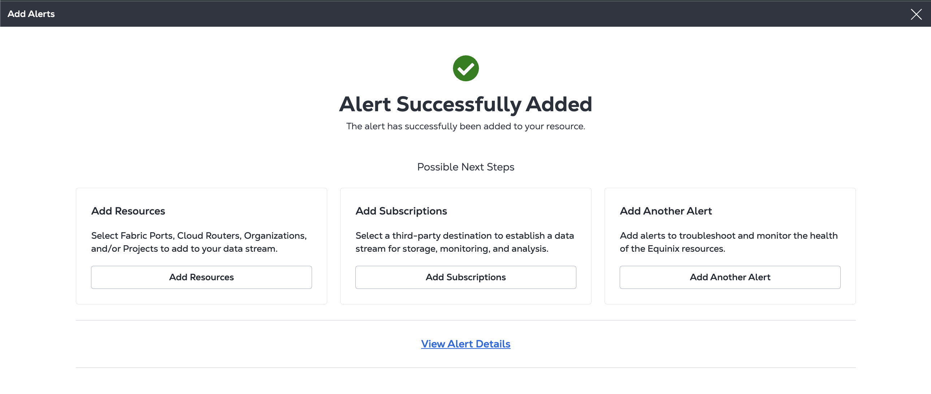Screen dimensions: 931x394
Task: Click the word Equinix in the alert description
Action: pyautogui.click(x=663, y=249)
